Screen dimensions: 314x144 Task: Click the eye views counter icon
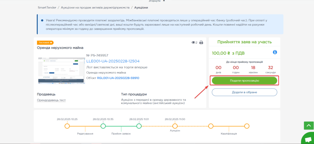coord(193,42)
